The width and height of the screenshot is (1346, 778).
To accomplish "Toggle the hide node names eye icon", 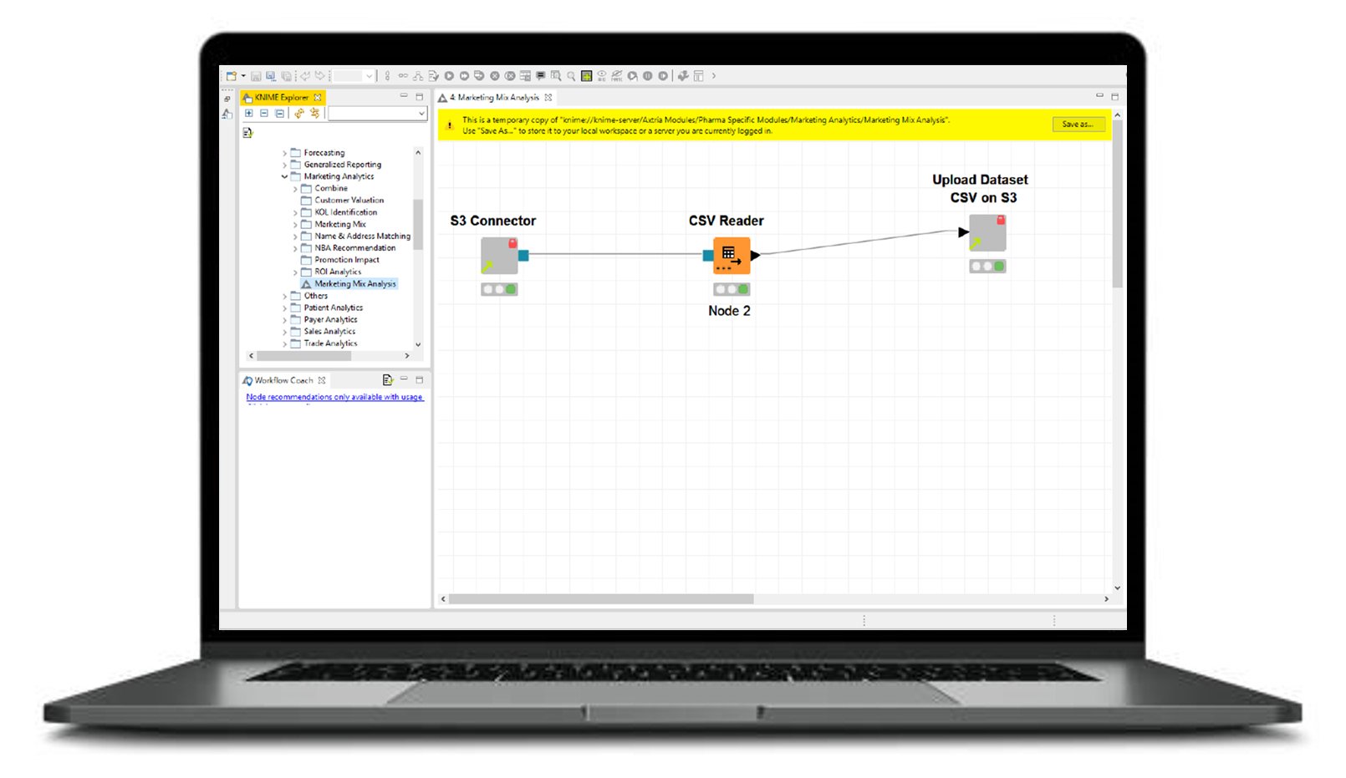I will coord(616,76).
